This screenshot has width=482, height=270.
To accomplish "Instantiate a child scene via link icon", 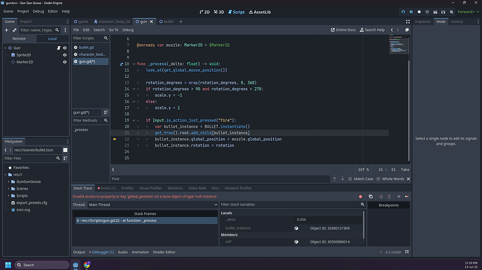I will 15,30.
